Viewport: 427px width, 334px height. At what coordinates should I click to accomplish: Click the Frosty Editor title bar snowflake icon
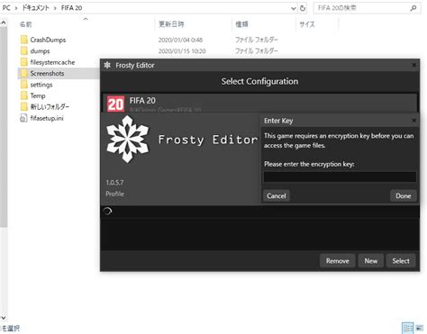107,65
